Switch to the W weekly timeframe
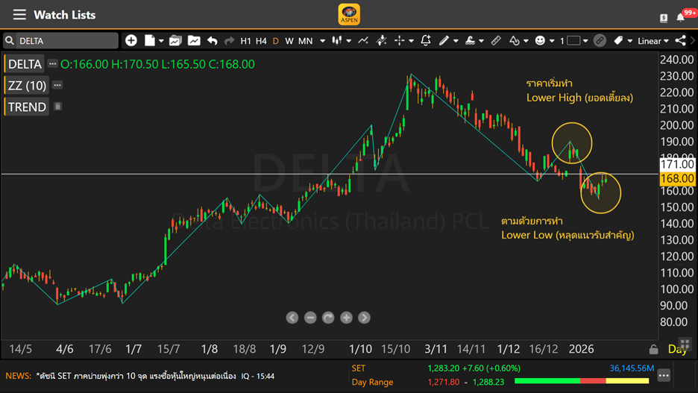The width and height of the screenshot is (698, 393). [289, 41]
